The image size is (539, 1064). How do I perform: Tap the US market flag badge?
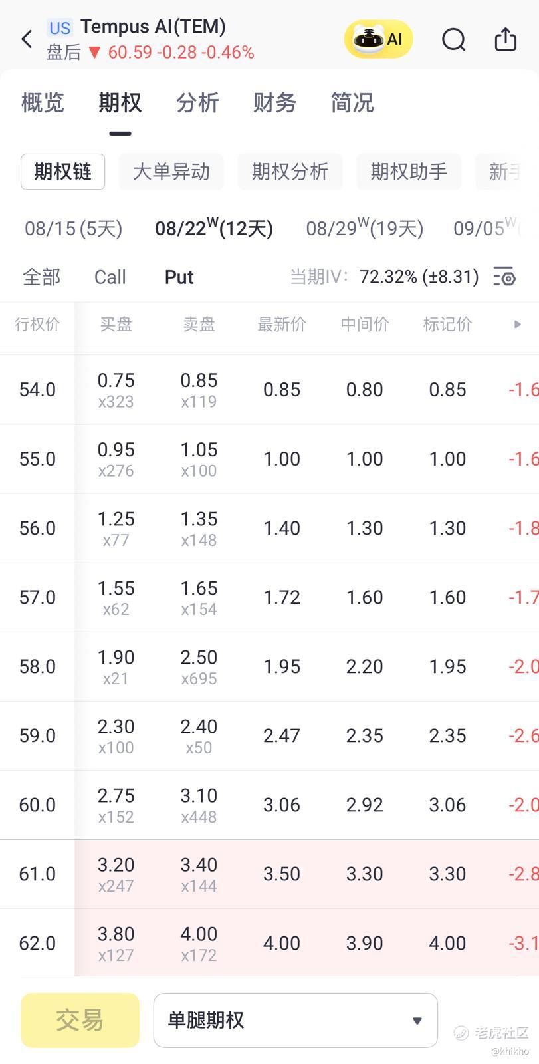point(59,28)
